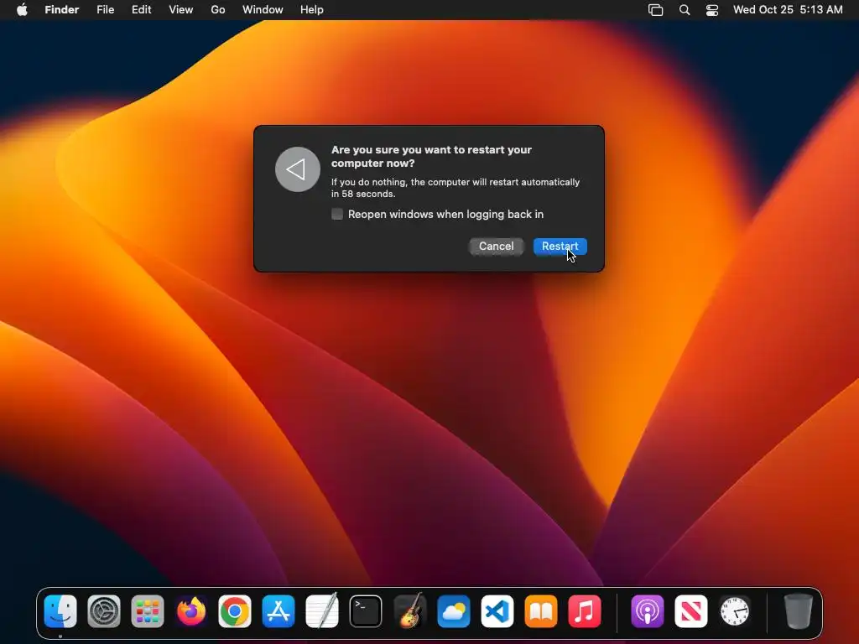
Task: Launch Visual Studio Code from the Dock
Action: [497, 611]
